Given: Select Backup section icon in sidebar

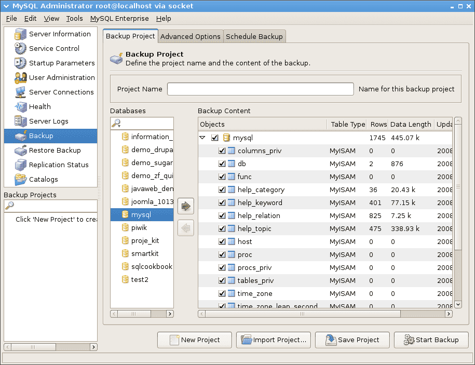Looking at the screenshot, I should pos(20,136).
